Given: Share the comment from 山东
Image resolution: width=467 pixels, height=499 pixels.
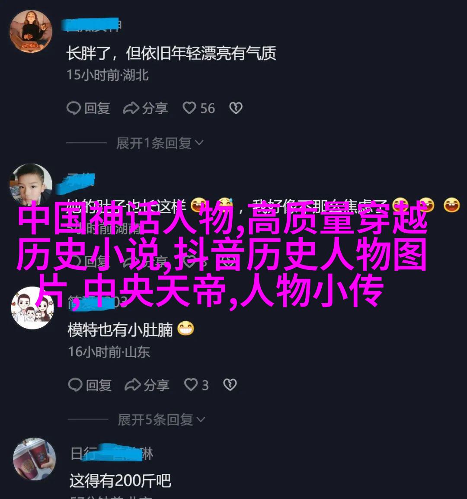Looking at the screenshot, I should click(x=147, y=385).
